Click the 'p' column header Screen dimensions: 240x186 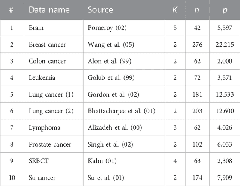point(225,10)
